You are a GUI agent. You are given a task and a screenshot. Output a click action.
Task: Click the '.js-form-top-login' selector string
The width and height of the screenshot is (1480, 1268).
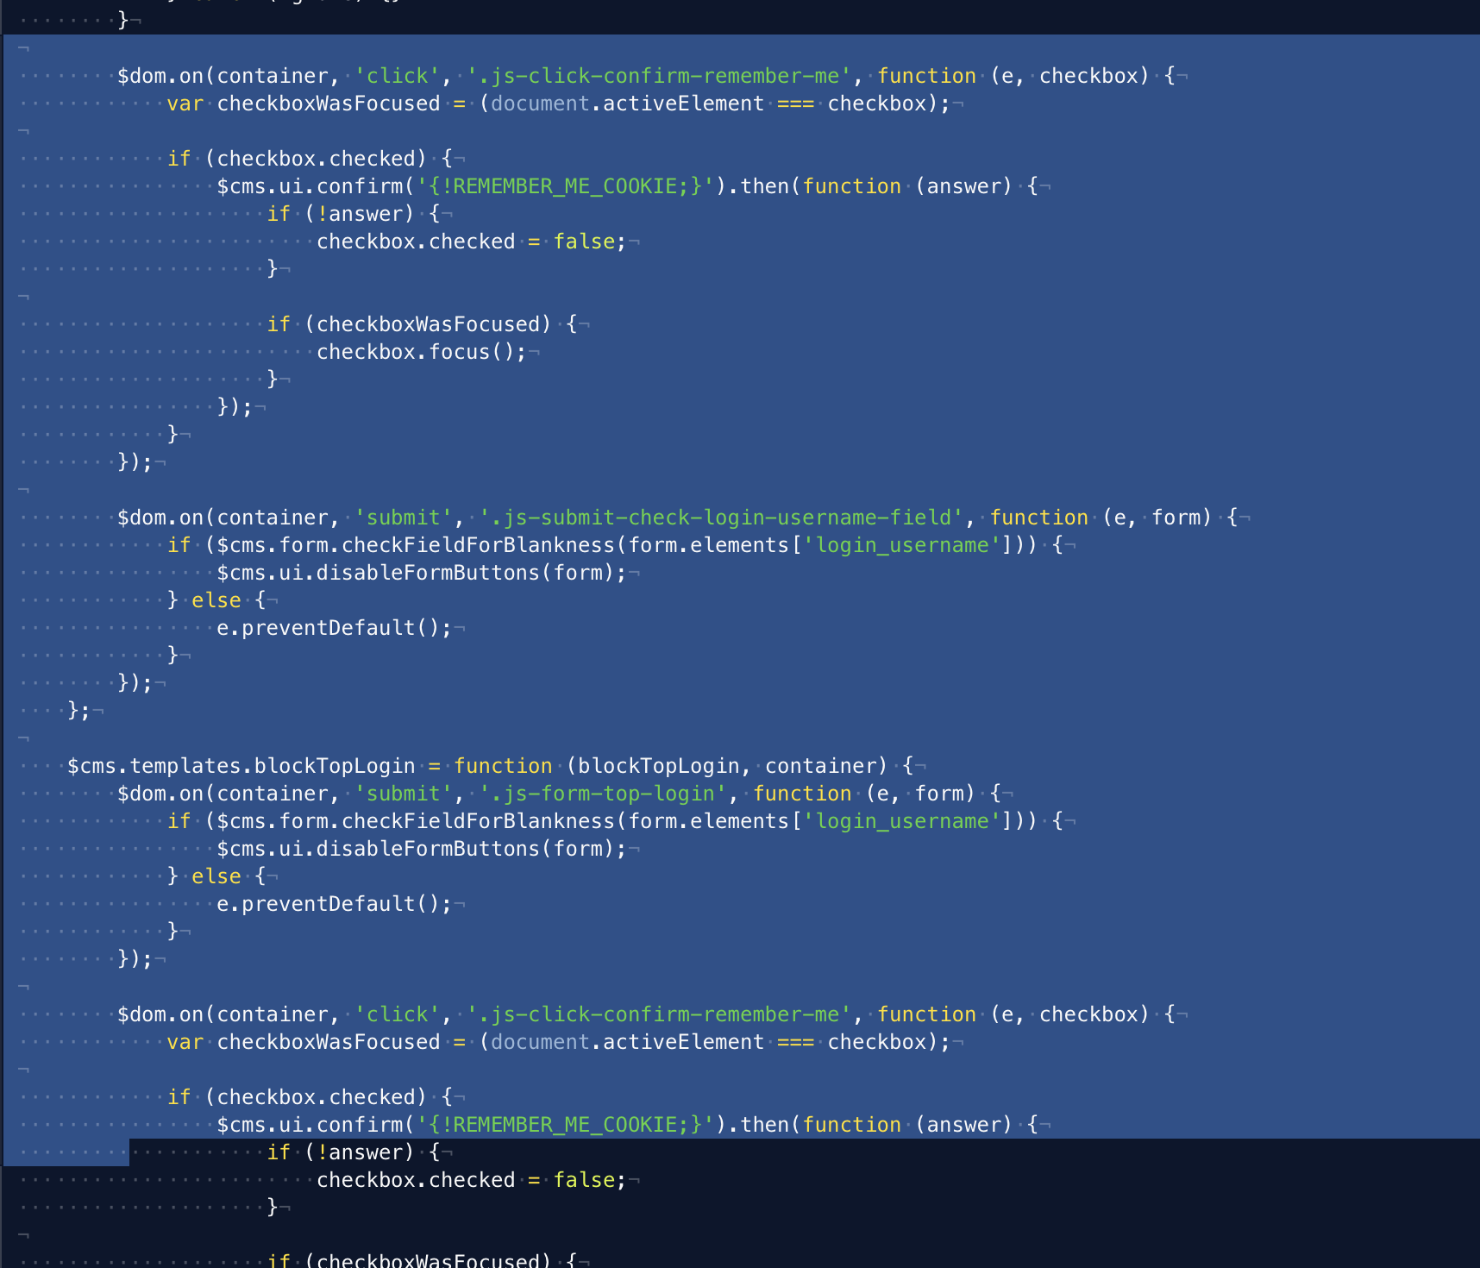click(603, 794)
